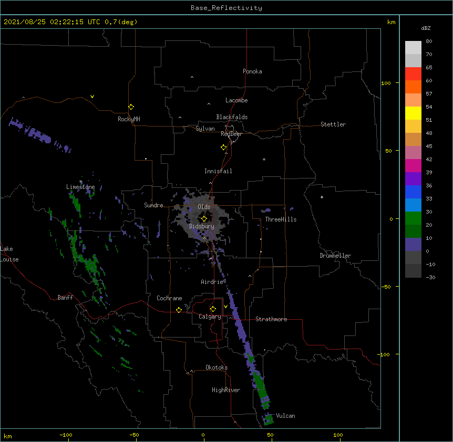Click the slate purple 10 dBZ legend swatch
This screenshot has width=453, height=442.
[413, 245]
